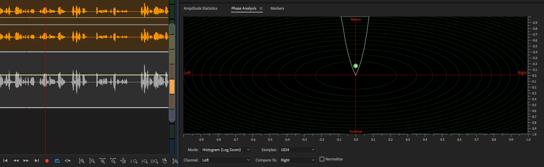Click the green phase indicator ball

click(x=355, y=66)
